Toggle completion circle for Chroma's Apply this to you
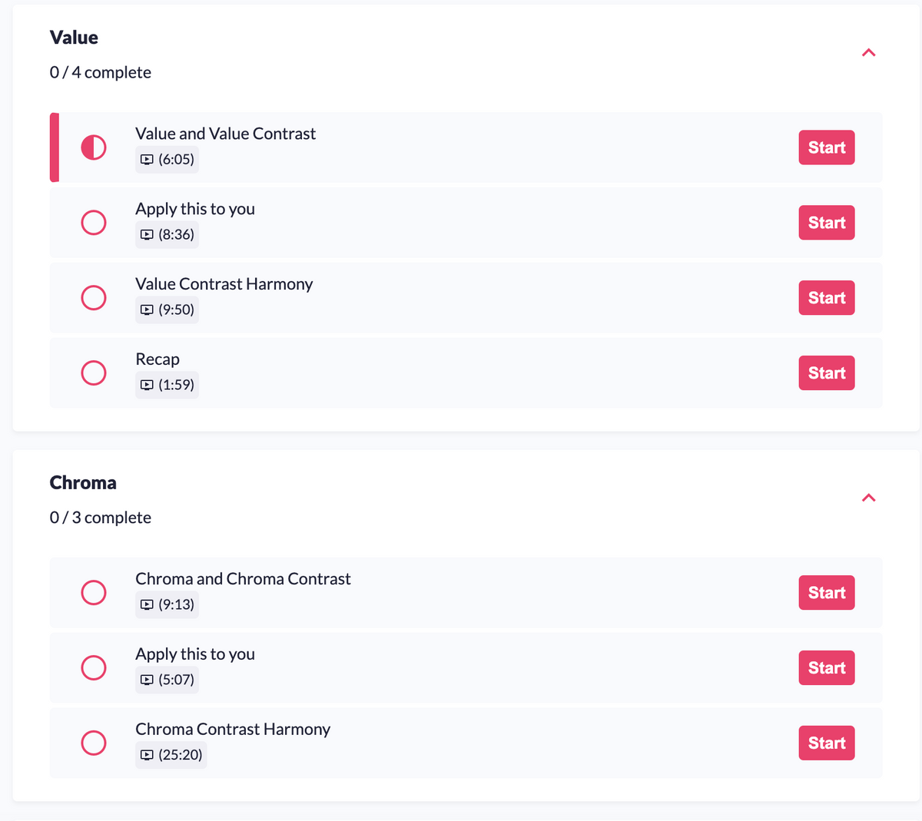Image resolution: width=922 pixels, height=821 pixels. [x=94, y=668]
